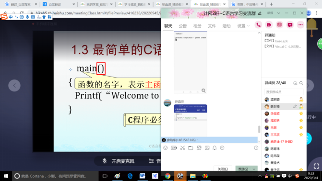
Task: Open the base.apk file notice
Action: [x=276, y=41]
